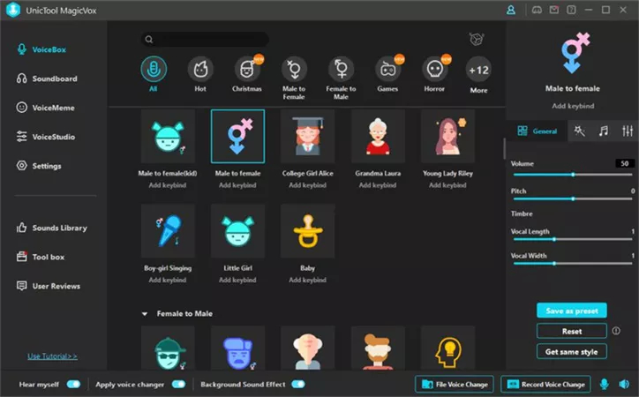Open the Discord icon in title bar
Screen dimensions: 639x397
[537, 10]
